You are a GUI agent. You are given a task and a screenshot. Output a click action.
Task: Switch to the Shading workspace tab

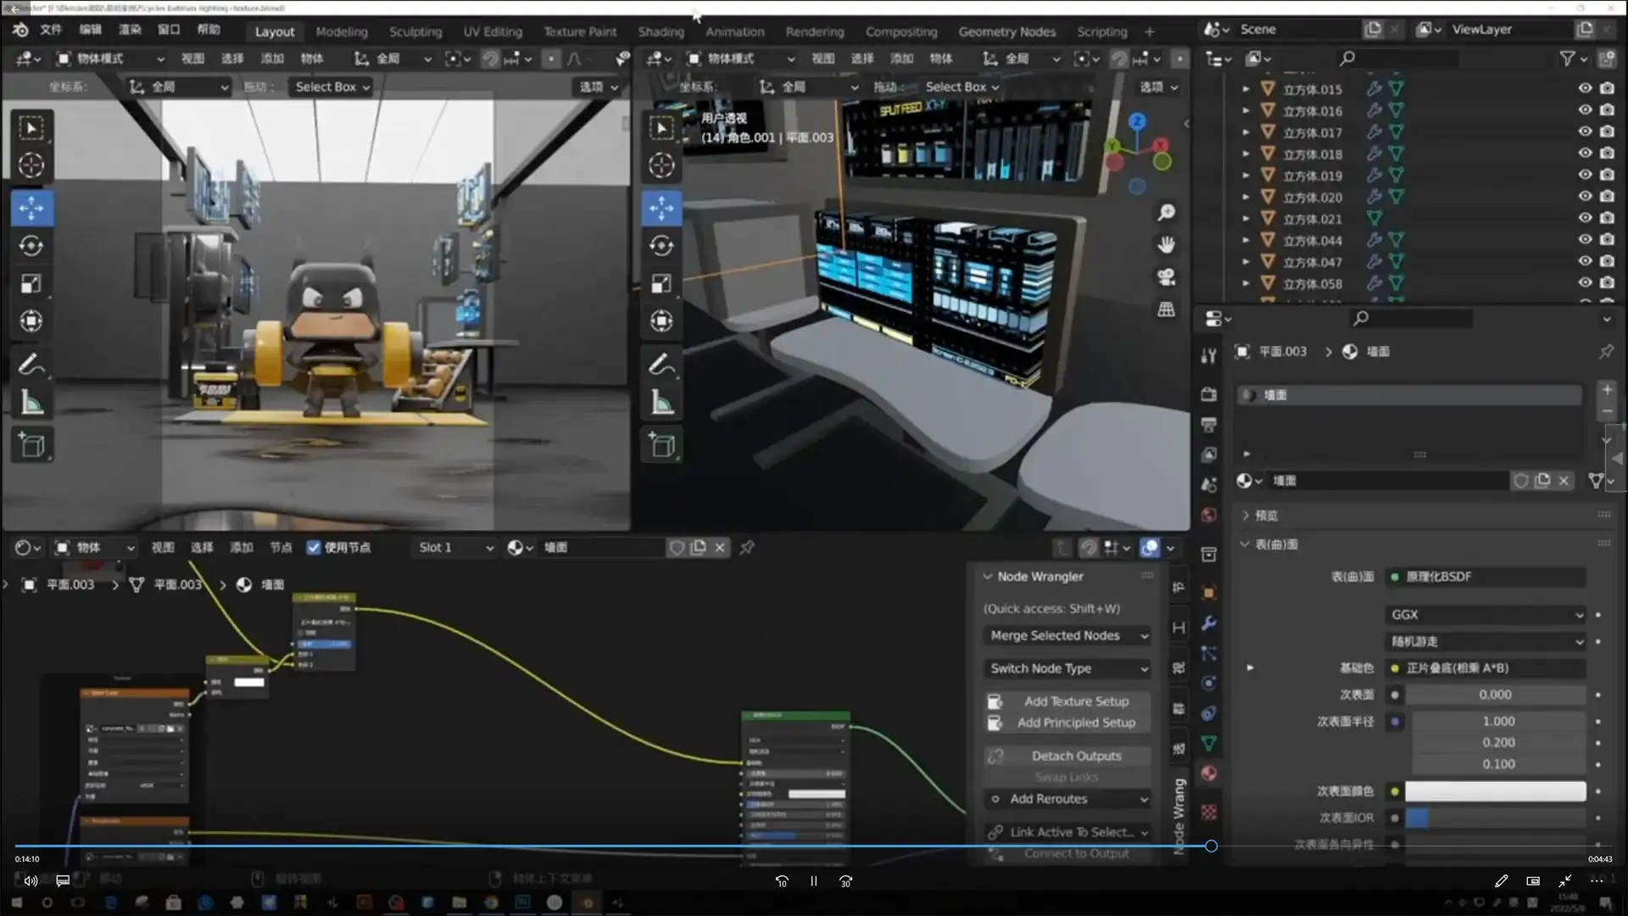(x=661, y=32)
